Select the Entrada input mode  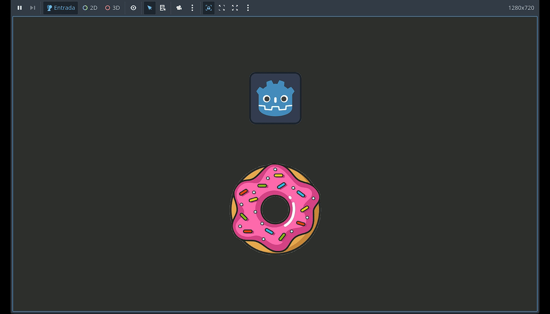coord(61,8)
